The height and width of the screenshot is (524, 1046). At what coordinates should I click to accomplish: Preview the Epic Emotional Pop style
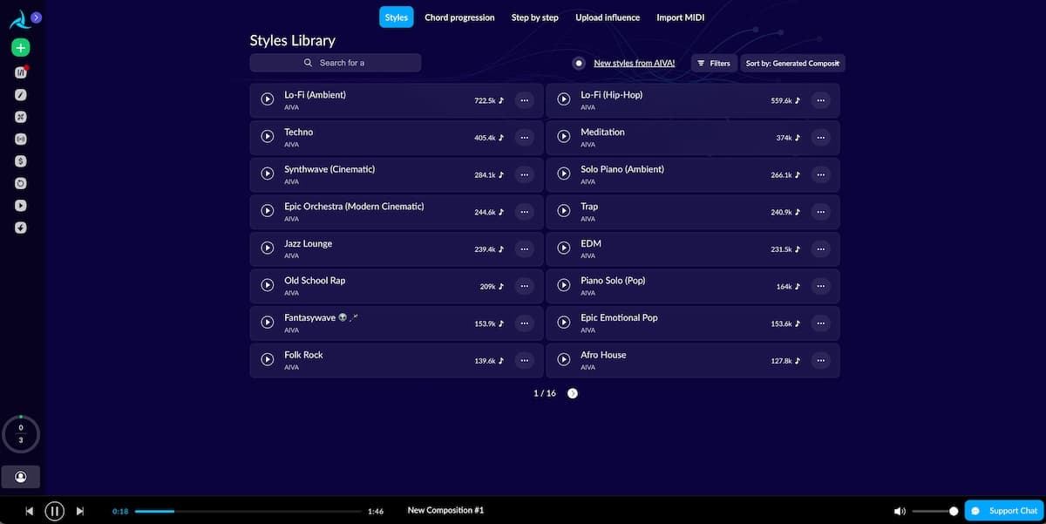coord(564,323)
